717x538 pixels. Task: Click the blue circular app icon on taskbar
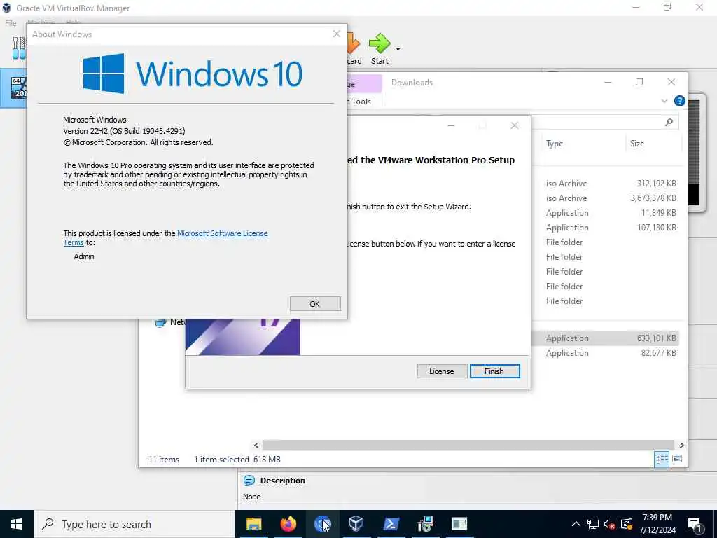point(322,524)
